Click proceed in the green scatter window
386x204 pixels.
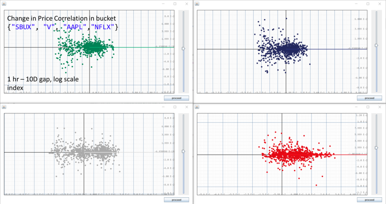[176, 98]
